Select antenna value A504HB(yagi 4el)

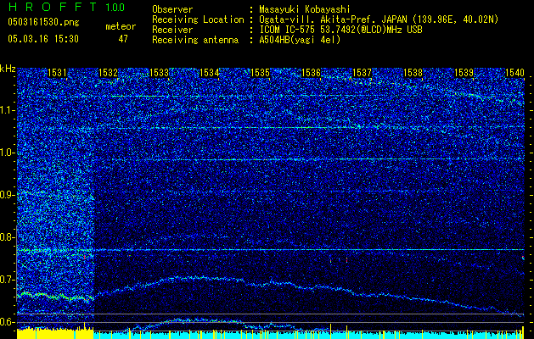coord(300,40)
